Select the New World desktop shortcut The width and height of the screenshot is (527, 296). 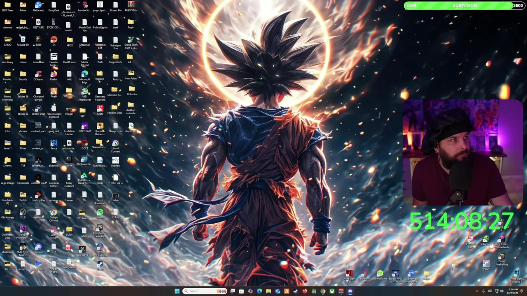pyautogui.click(x=82, y=251)
